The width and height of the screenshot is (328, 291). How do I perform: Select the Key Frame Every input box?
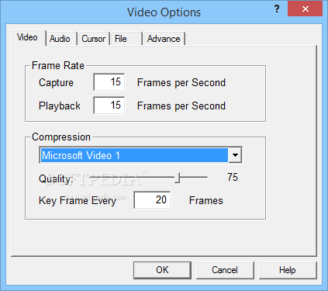[152, 200]
